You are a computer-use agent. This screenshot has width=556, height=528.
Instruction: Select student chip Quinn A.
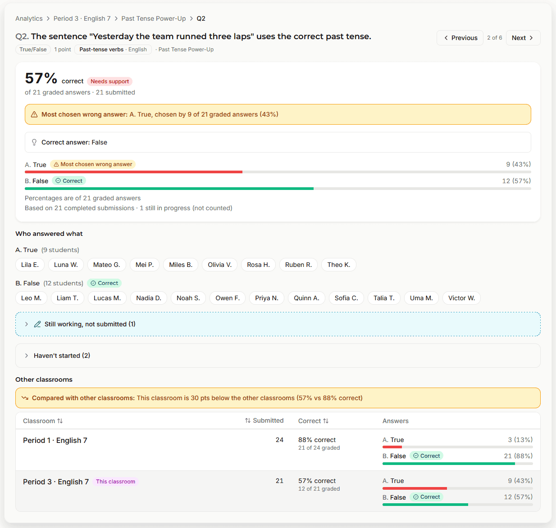(x=306, y=298)
